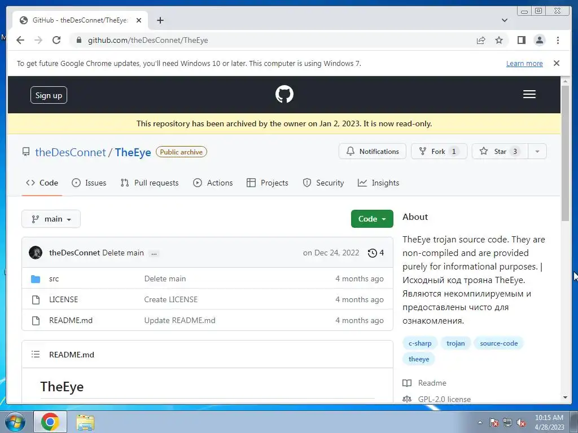This screenshot has width=578, height=433.
Task: Go back to the previous page
Action: (20, 40)
